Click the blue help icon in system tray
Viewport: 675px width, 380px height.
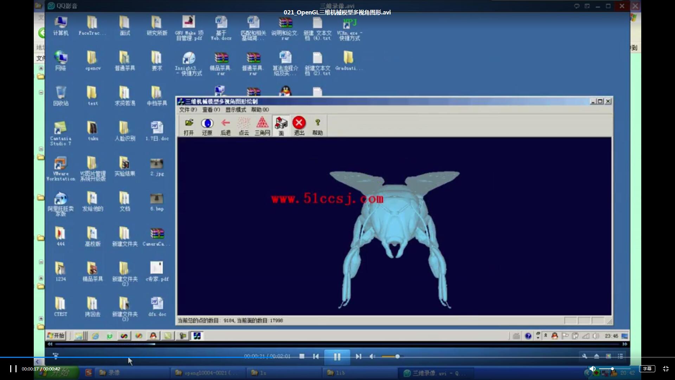point(528,336)
